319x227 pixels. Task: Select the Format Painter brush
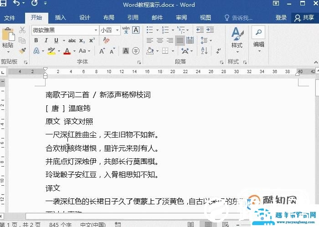(x=22, y=51)
